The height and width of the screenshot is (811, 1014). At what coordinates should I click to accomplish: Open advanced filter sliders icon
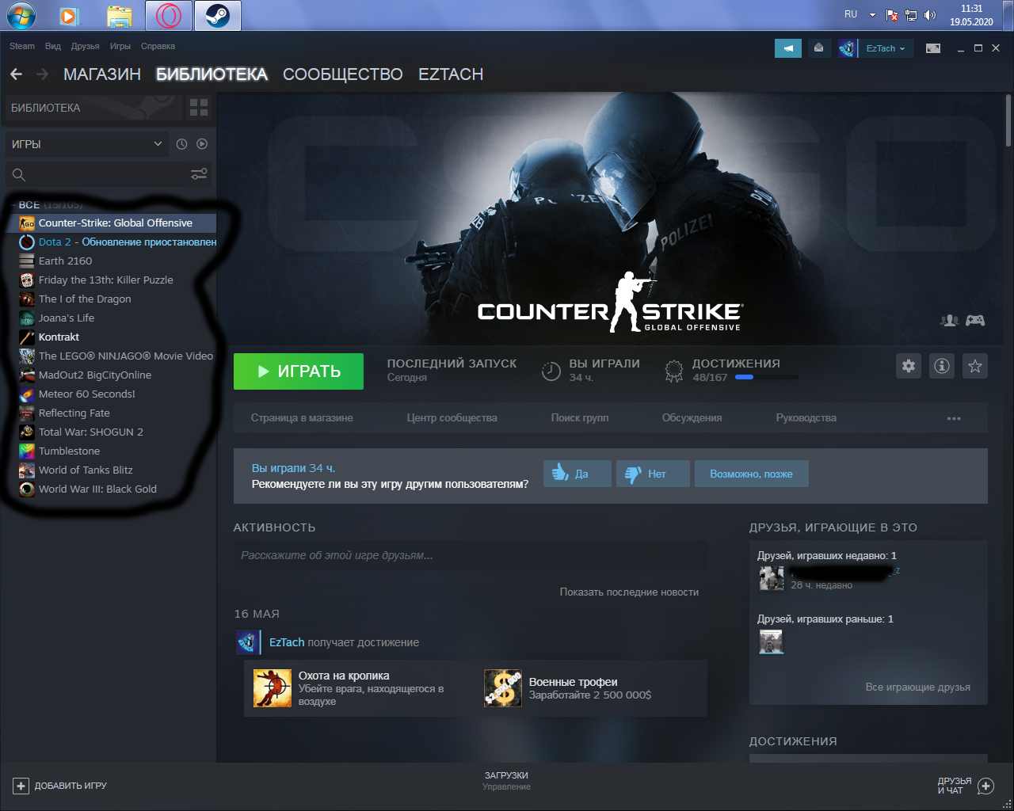199,174
